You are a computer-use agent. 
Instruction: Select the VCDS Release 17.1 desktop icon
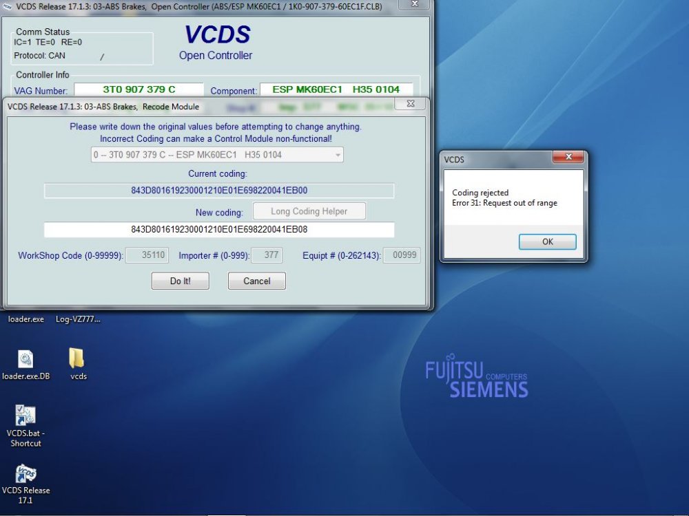(25, 484)
